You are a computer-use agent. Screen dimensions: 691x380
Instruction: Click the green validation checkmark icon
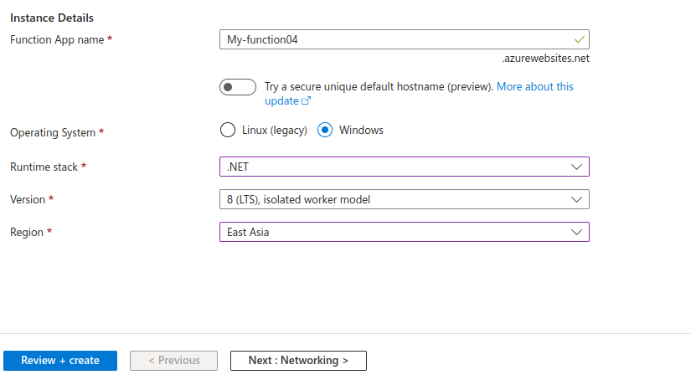(578, 39)
